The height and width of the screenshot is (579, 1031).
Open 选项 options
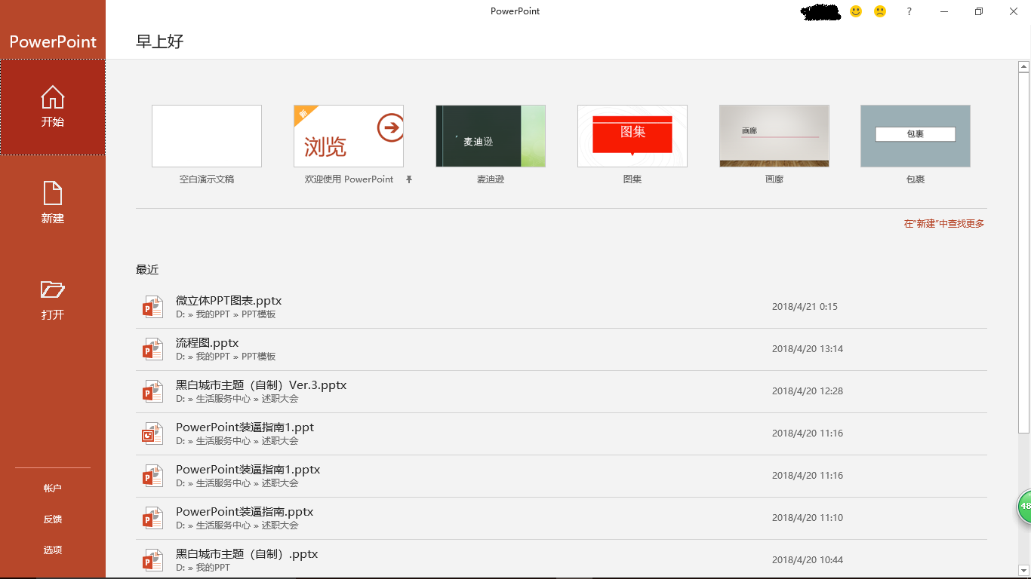[x=53, y=550]
